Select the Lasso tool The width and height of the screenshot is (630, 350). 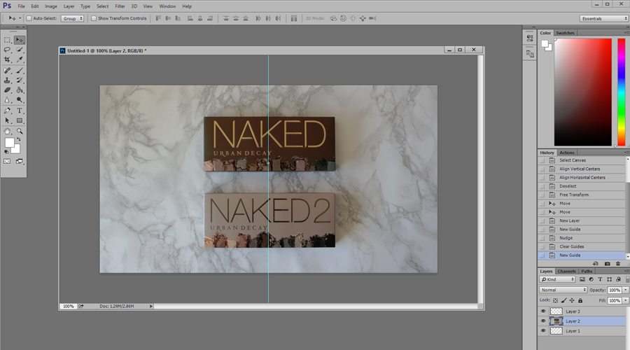click(x=8, y=50)
